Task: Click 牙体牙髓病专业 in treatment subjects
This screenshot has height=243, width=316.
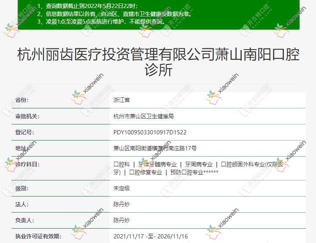Action: tap(157, 164)
